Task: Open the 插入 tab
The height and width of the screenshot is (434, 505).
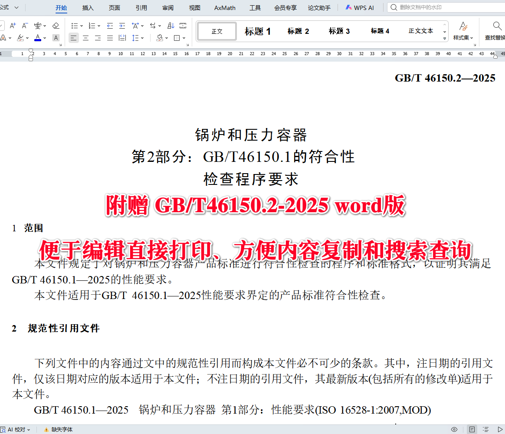Action: pyautogui.click(x=88, y=8)
